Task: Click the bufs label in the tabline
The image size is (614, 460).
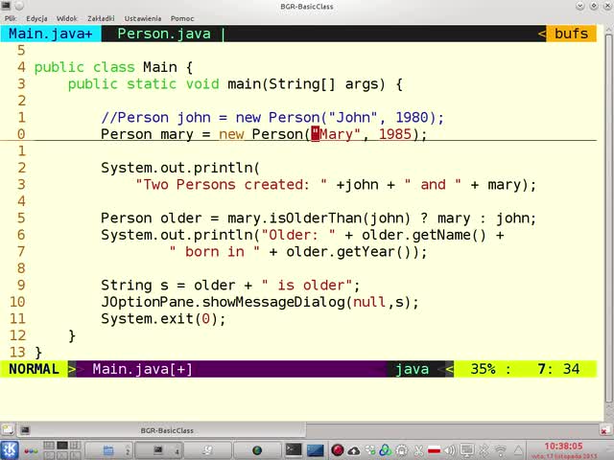Action: [x=572, y=34]
